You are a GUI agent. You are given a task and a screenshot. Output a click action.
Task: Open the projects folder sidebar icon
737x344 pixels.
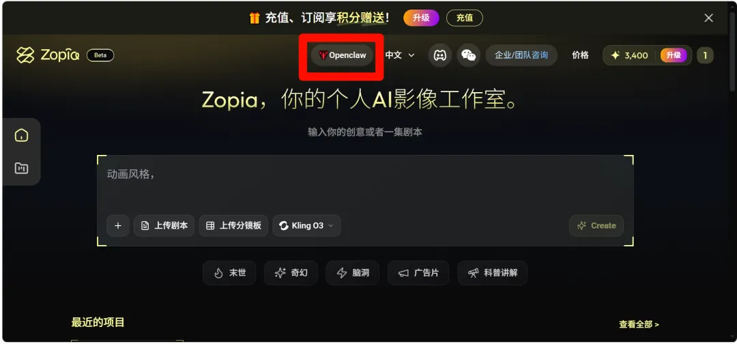(x=21, y=168)
